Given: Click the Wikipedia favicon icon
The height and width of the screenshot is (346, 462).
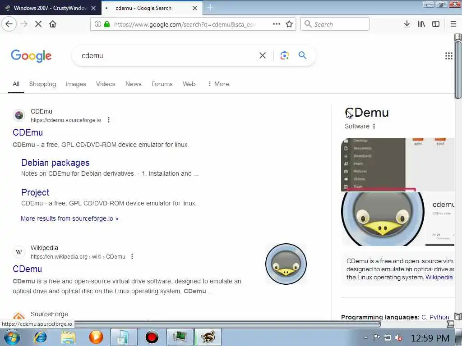Looking at the screenshot, I should point(19,252).
